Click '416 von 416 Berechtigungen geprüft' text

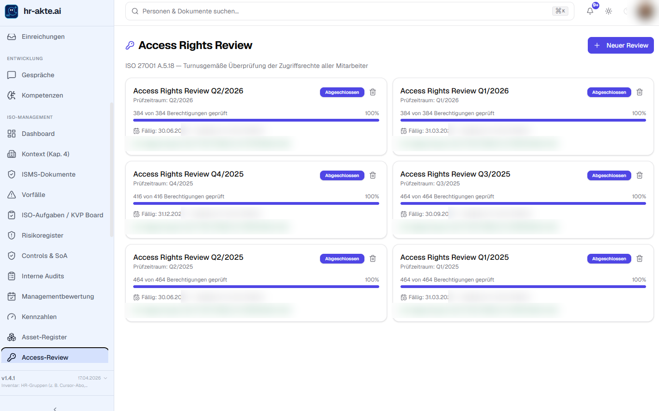click(x=179, y=196)
